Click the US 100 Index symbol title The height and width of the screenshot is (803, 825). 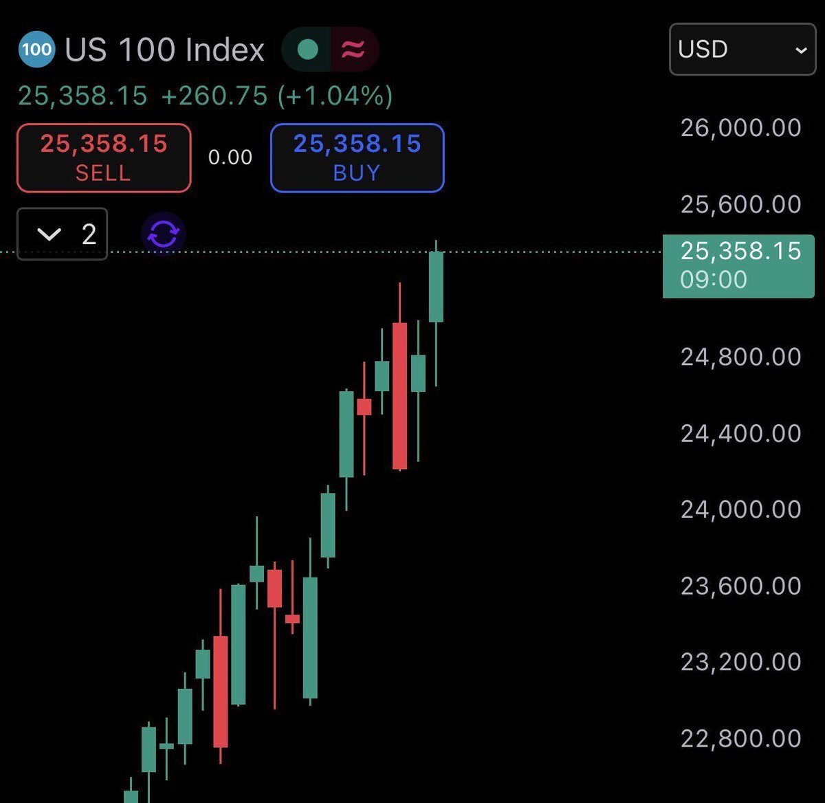[164, 49]
